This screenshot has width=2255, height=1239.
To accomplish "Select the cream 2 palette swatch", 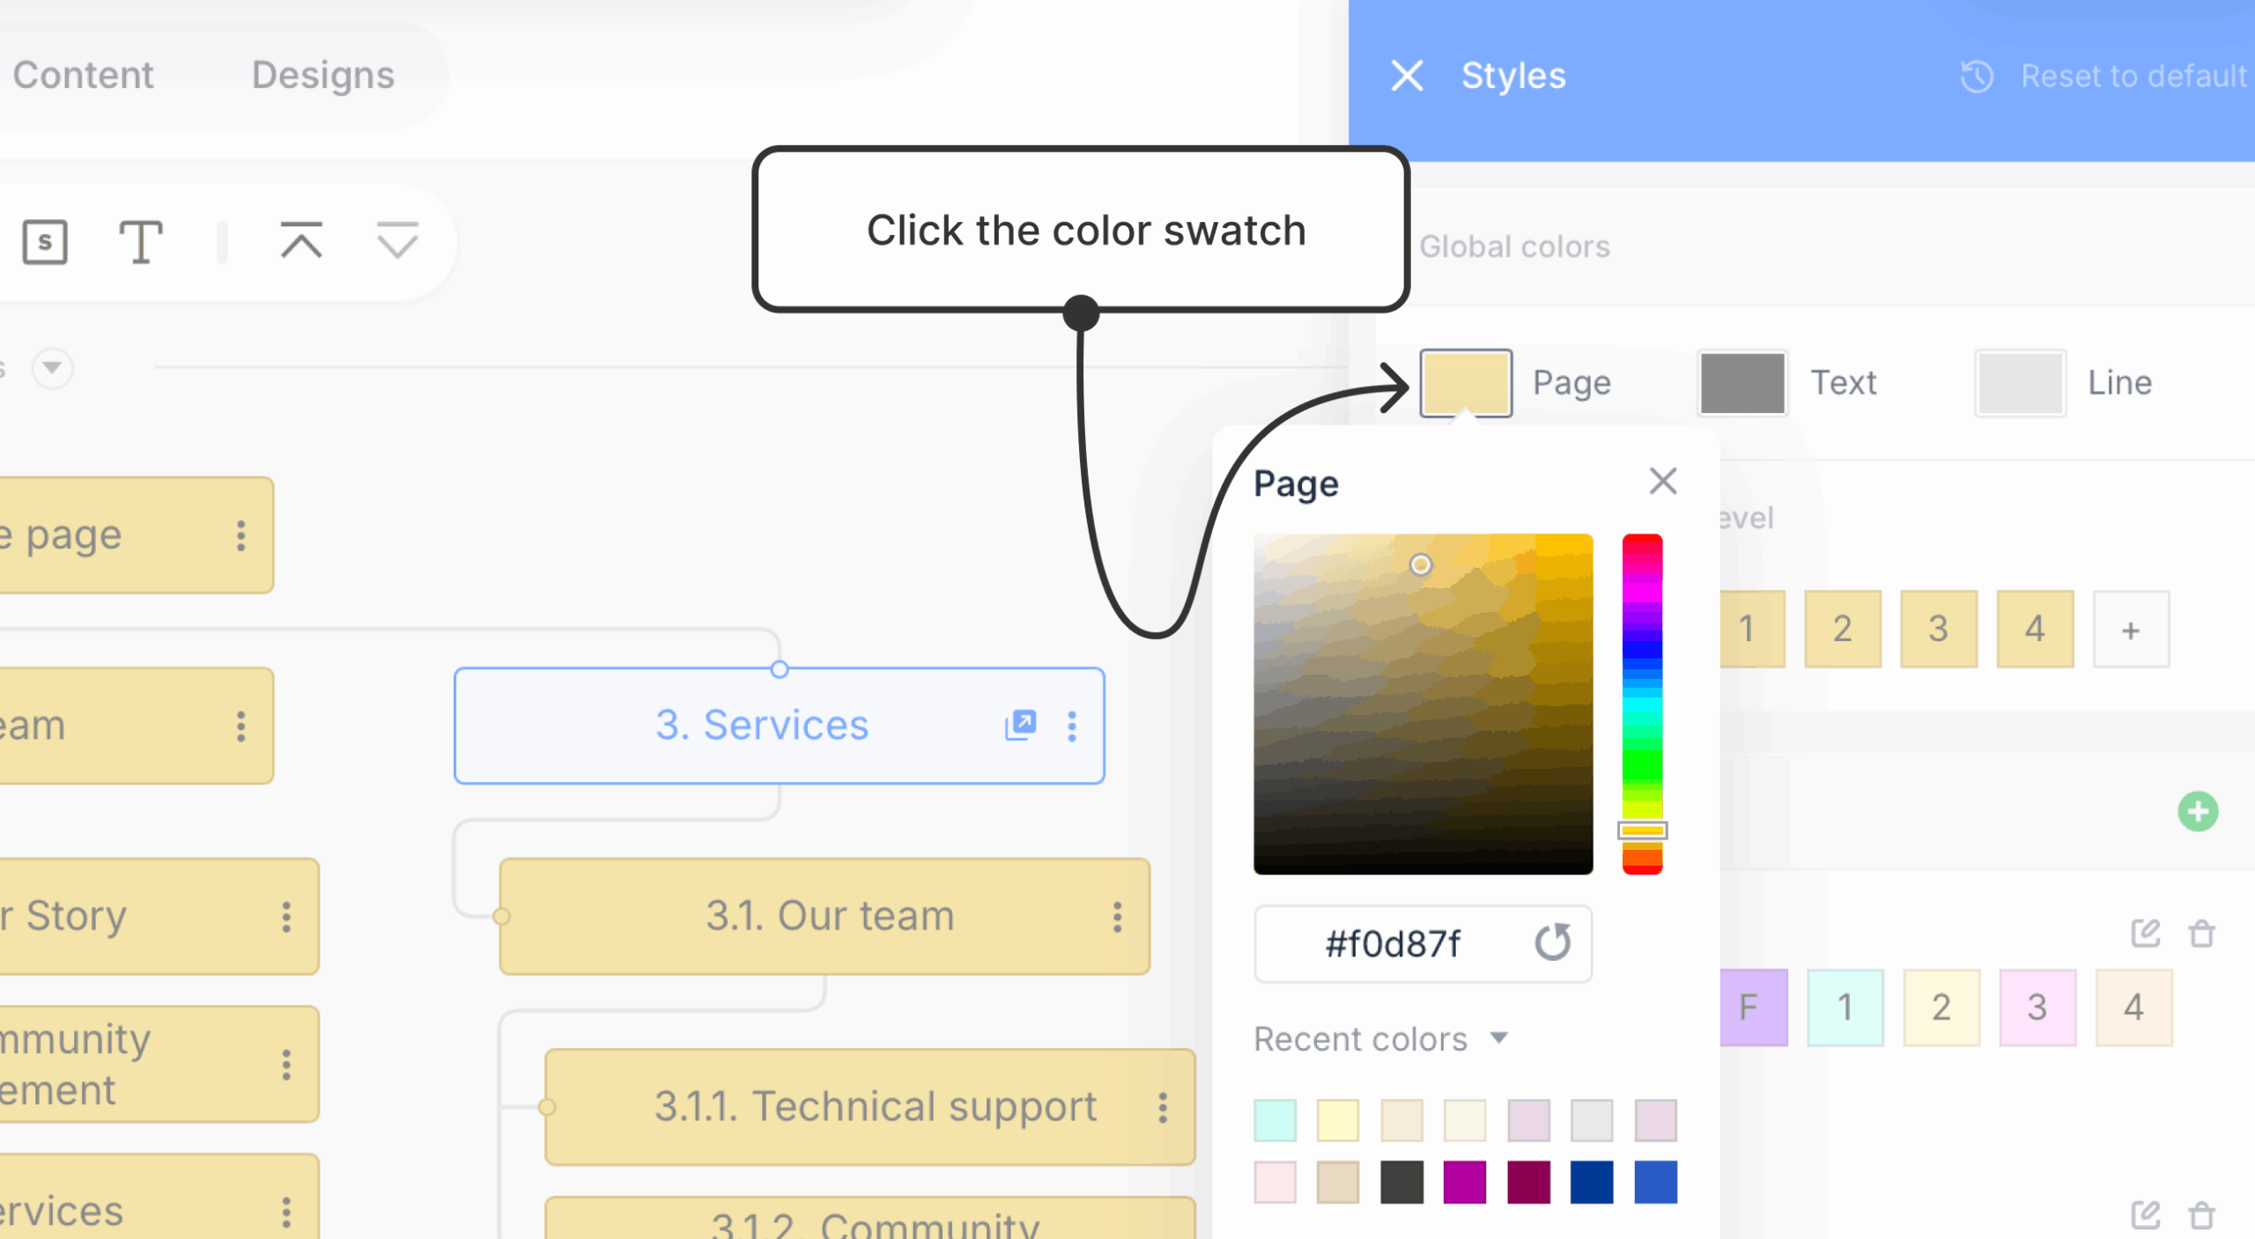I will click(1941, 1007).
